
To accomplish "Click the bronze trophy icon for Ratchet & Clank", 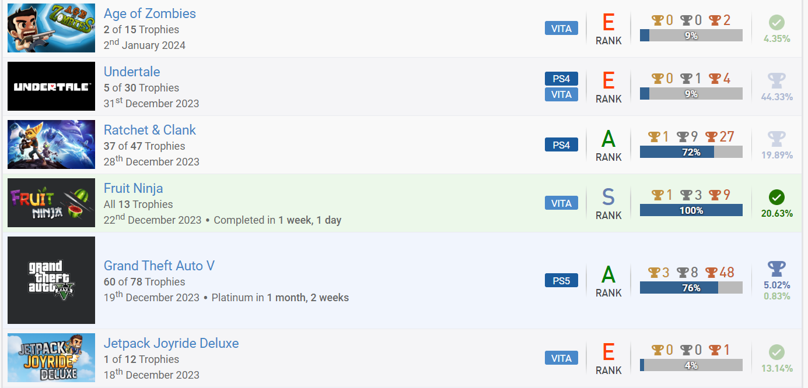I will (711, 137).
